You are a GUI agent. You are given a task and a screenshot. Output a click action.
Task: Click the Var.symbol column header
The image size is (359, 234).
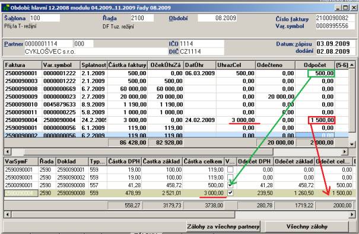click(61, 65)
